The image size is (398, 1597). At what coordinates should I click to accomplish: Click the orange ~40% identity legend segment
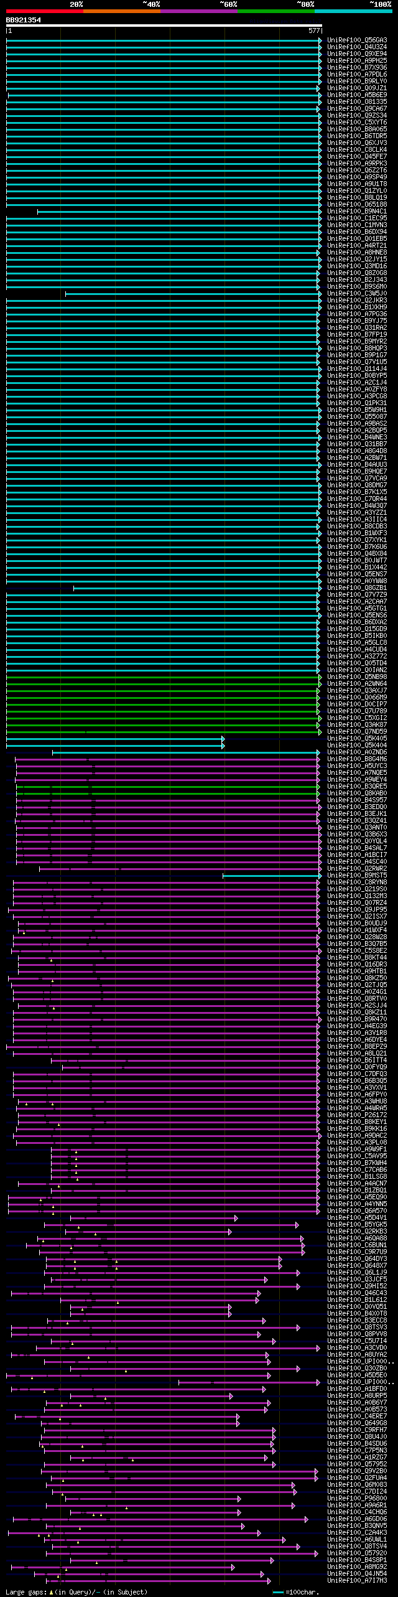click(121, 11)
